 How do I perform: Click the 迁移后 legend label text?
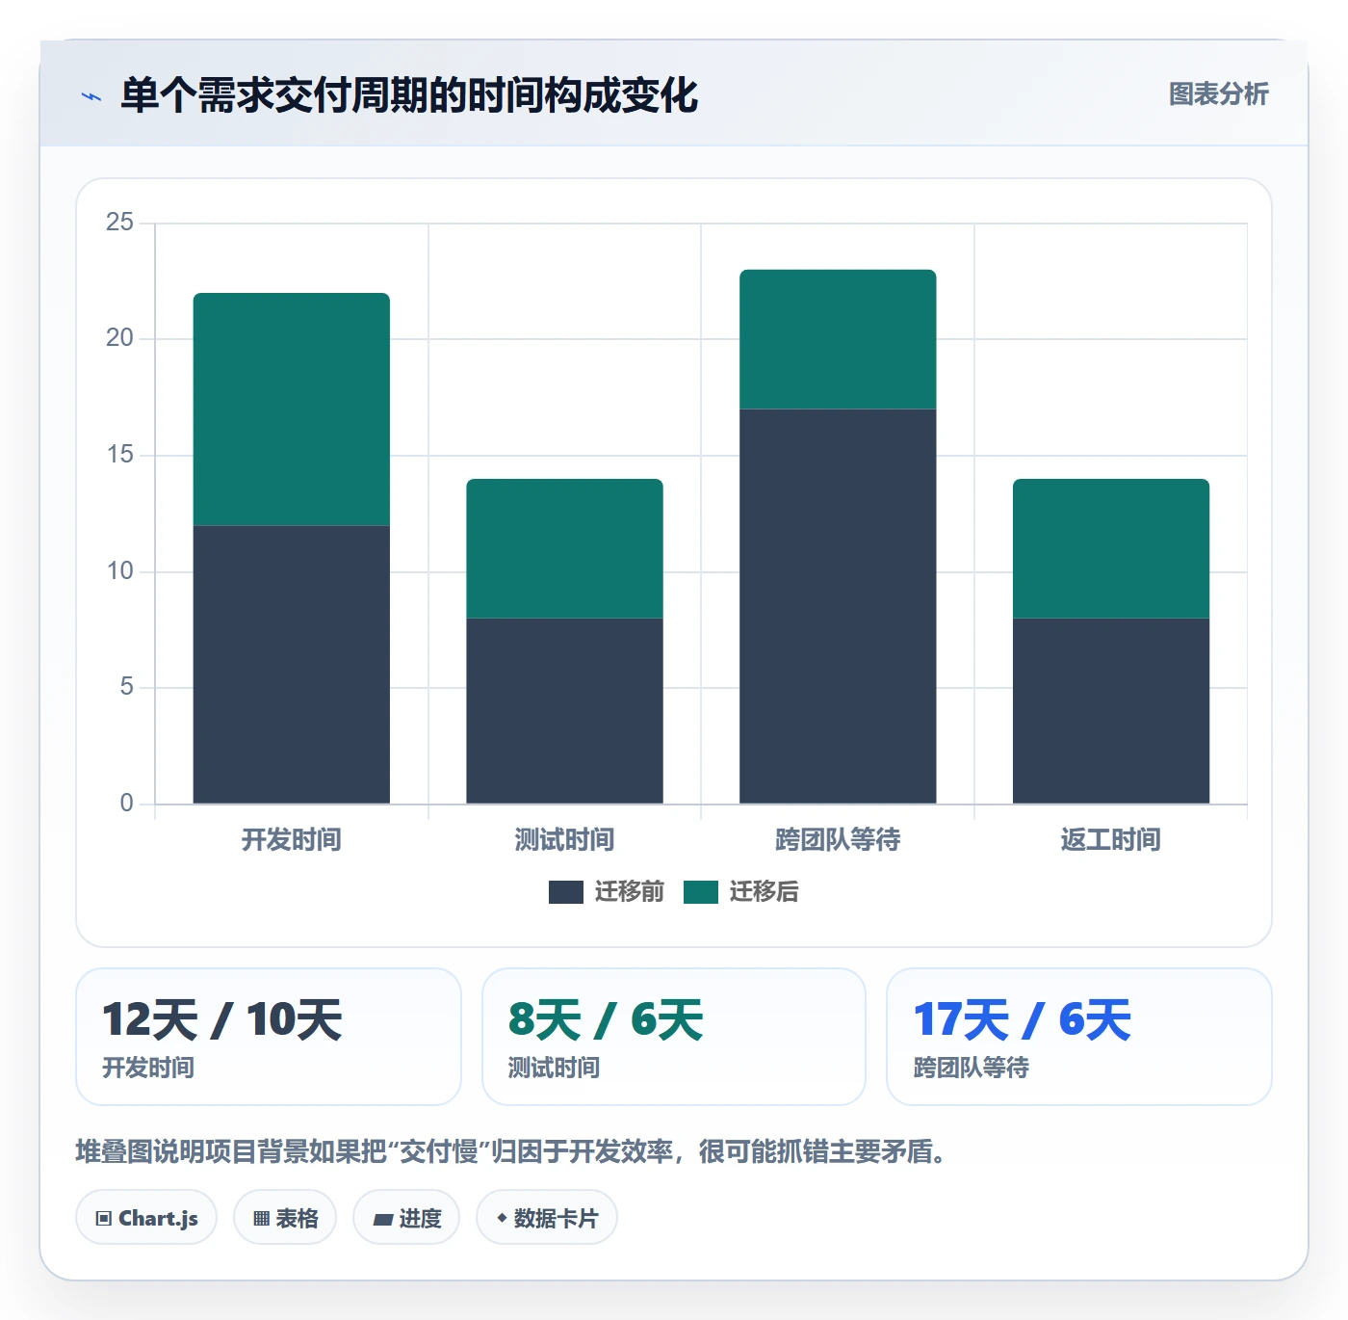[765, 892]
